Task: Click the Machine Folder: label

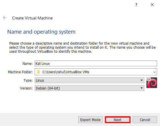Action: 20,72
